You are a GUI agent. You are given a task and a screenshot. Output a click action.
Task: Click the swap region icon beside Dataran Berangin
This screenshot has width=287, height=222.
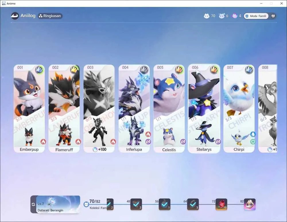click(33, 205)
